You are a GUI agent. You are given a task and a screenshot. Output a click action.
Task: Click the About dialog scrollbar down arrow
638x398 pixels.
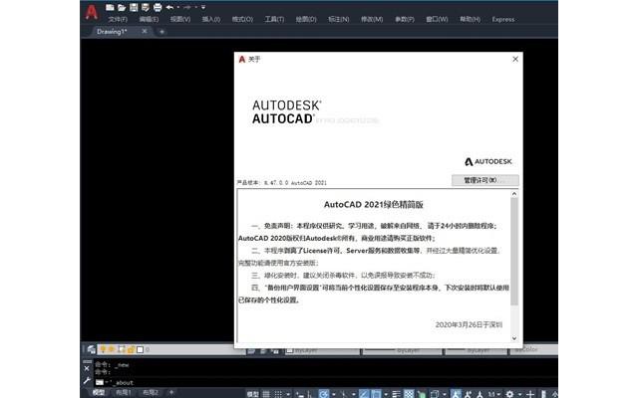click(514, 338)
